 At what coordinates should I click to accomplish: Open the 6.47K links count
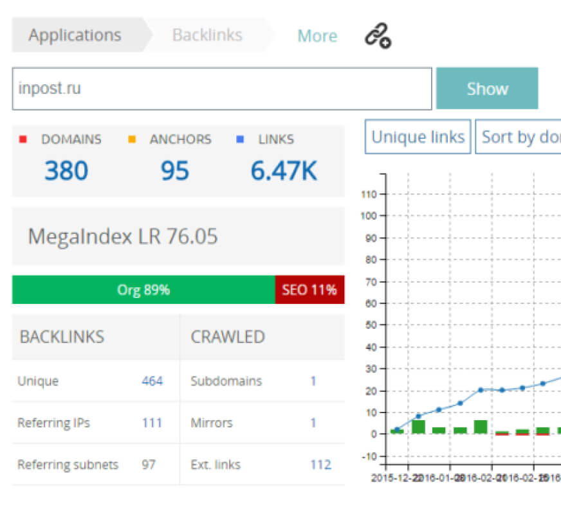284,171
